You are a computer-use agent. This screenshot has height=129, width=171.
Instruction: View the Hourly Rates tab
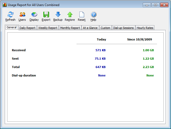[145, 28]
